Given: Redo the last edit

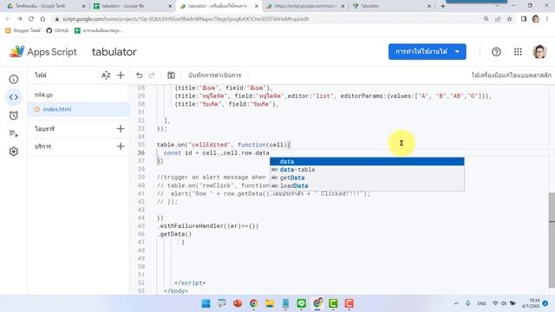Looking at the screenshot, I should tap(152, 75).
